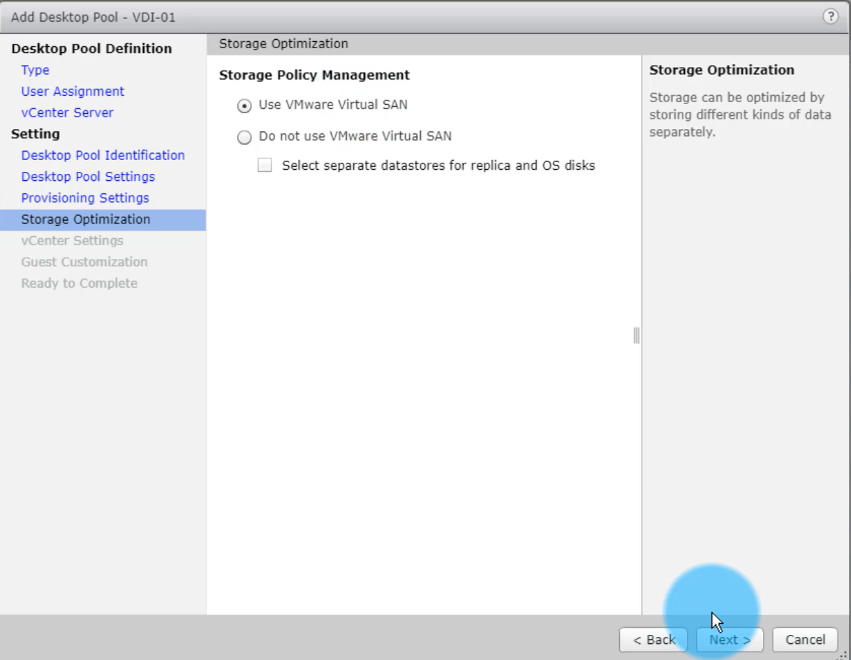Click the help panel splitter handle
Image resolution: width=851 pixels, height=660 pixels.
click(636, 336)
